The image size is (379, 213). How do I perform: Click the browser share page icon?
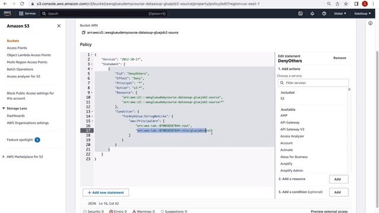(338, 4)
